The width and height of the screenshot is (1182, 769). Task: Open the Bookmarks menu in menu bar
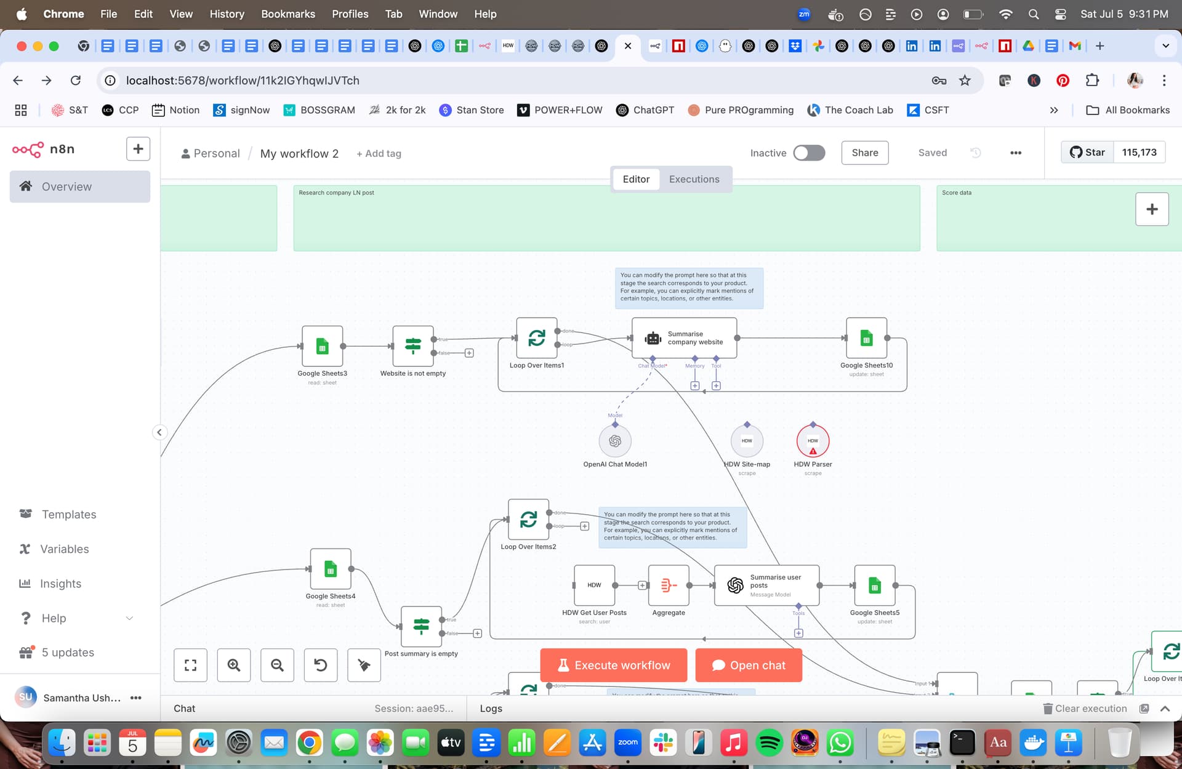point(288,14)
